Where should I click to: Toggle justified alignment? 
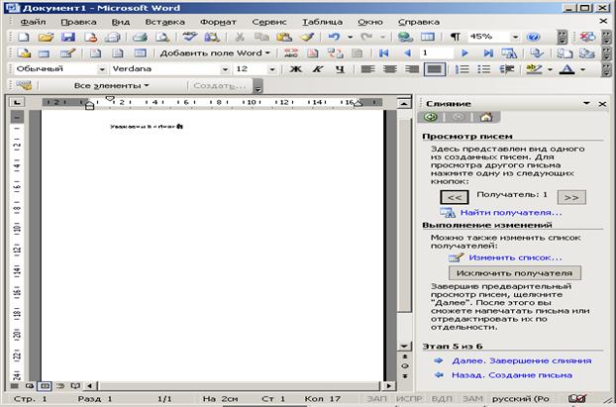435,69
